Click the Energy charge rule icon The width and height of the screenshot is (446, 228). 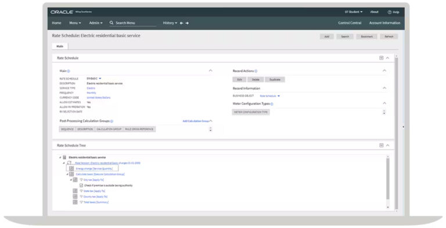(71, 169)
